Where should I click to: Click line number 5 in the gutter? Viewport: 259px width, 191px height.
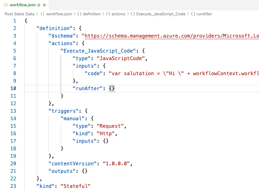(15, 51)
